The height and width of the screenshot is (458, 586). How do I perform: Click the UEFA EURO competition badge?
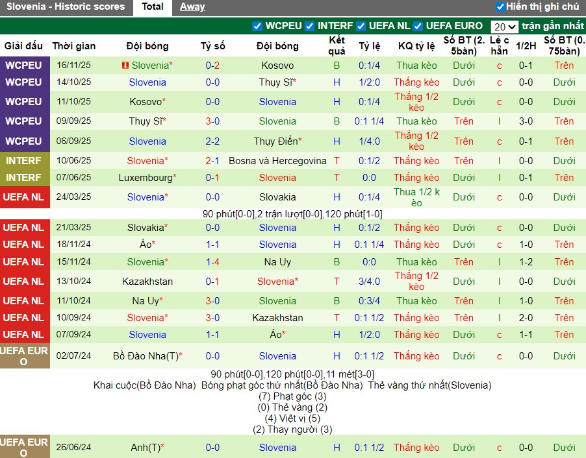[x=25, y=356]
